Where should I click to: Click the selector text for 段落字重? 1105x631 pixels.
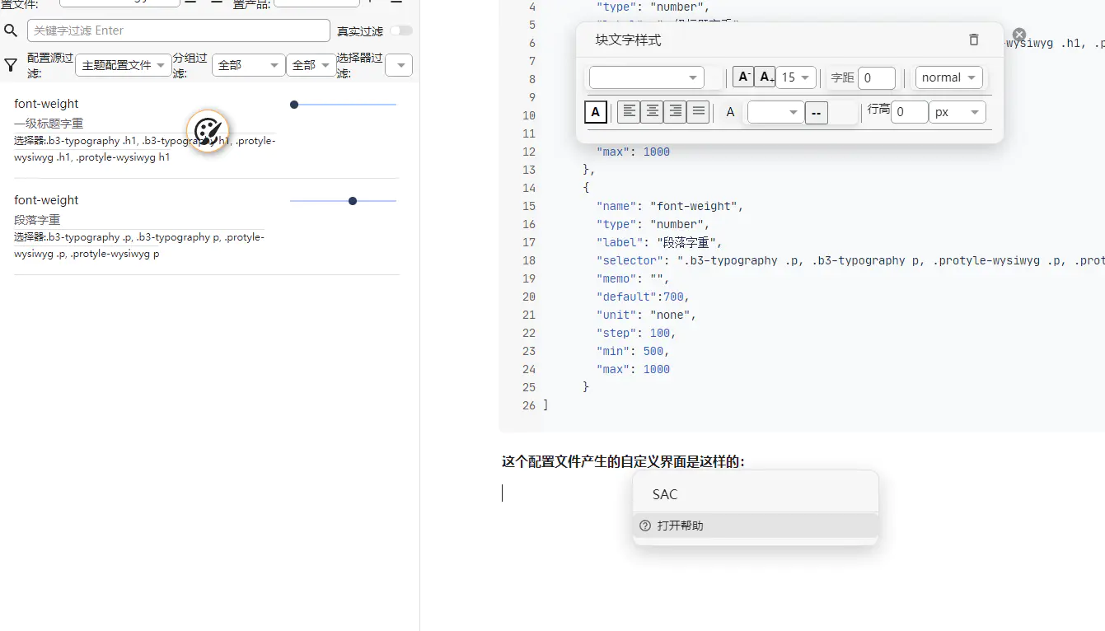click(139, 245)
